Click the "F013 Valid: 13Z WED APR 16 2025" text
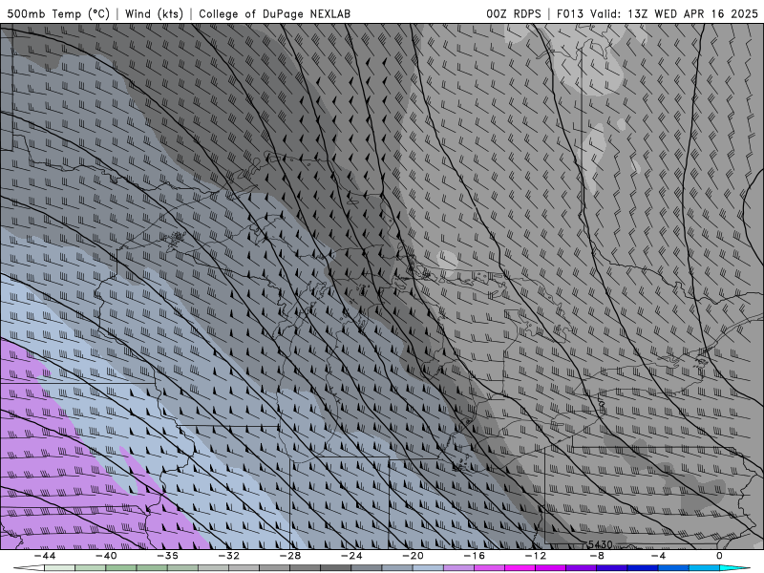764x573 pixels. pos(657,13)
